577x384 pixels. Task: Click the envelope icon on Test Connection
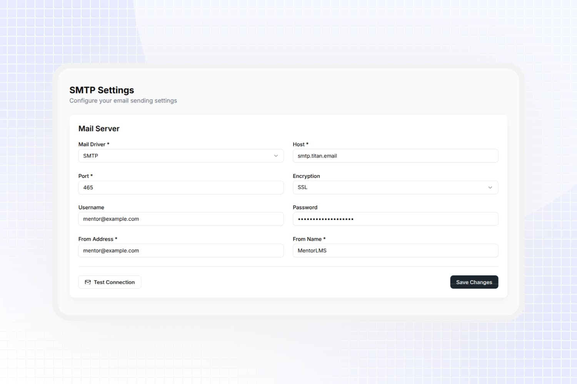[x=88, y=282]
